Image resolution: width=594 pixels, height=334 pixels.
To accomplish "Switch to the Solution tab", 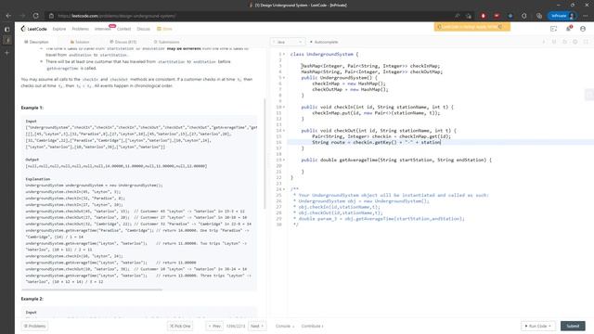I will (x=80, y=42).
